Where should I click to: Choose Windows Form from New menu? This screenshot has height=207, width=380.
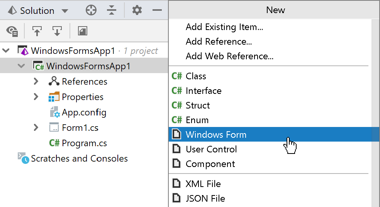[274, 134]
